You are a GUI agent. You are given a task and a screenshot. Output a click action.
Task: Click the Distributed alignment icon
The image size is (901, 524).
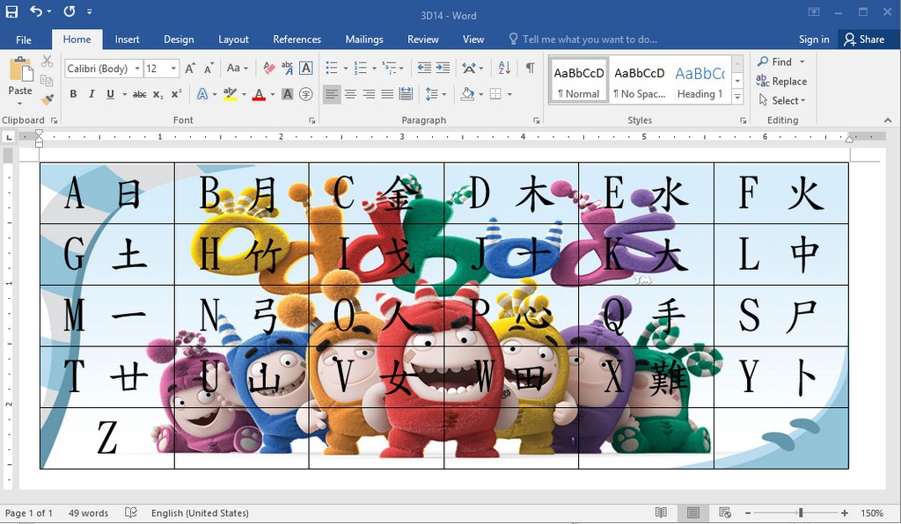pyautogui.click(x=406, y=94)
